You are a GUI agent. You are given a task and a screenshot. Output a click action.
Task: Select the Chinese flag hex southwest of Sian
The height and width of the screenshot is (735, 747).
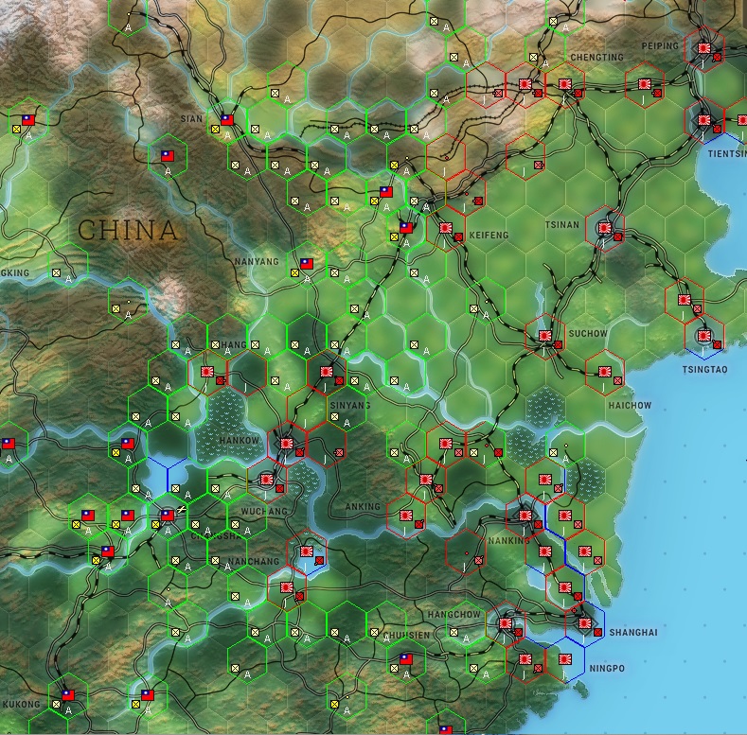[x=168, y=156]
